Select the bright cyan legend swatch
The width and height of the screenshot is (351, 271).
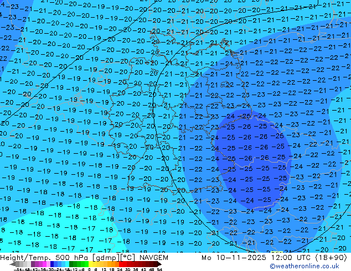point(67,264)
